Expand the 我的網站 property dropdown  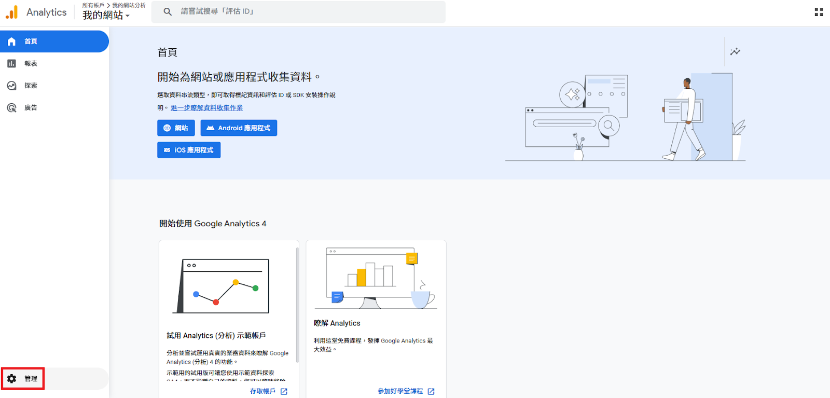pos(106,15)
